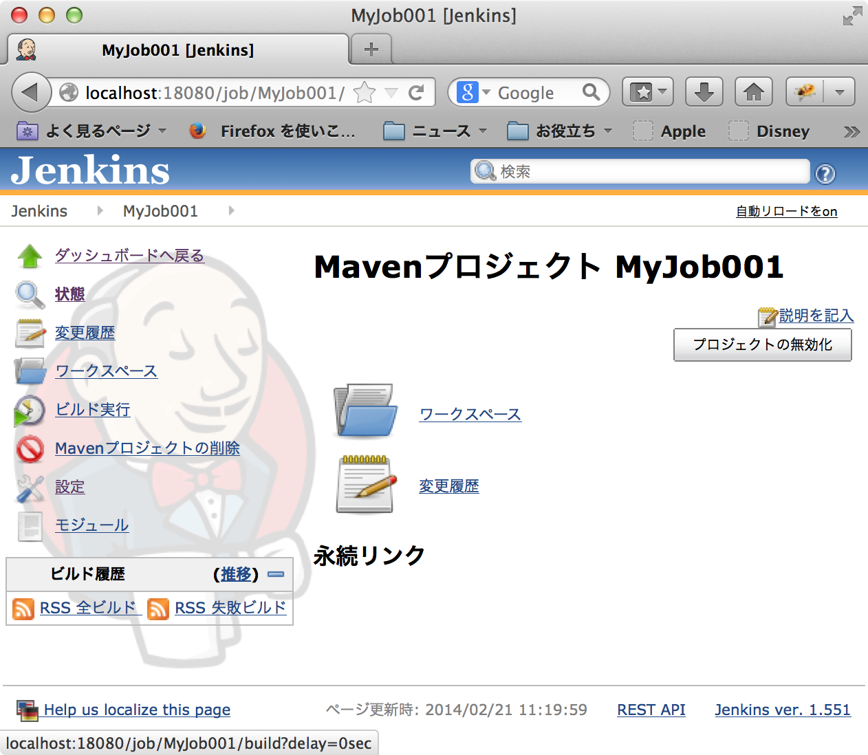Click the Jenkins help question mark icon

[825, 173]
